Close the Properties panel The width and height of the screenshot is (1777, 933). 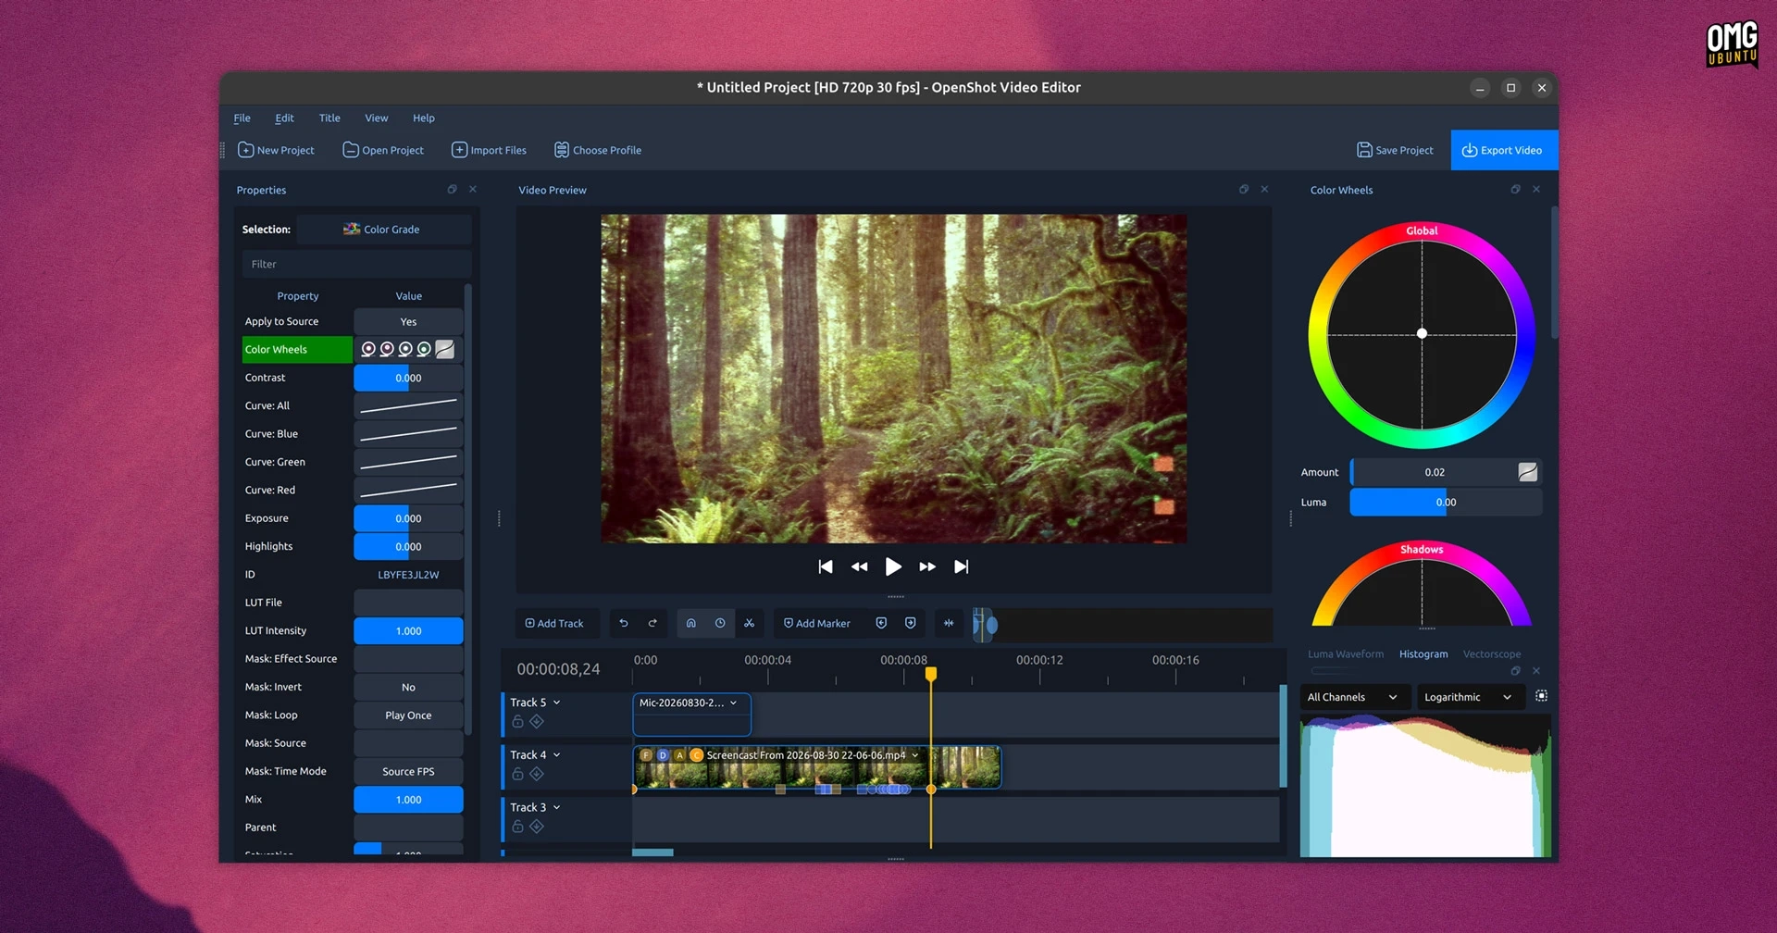pyautogui.click(x=473, y=190)
